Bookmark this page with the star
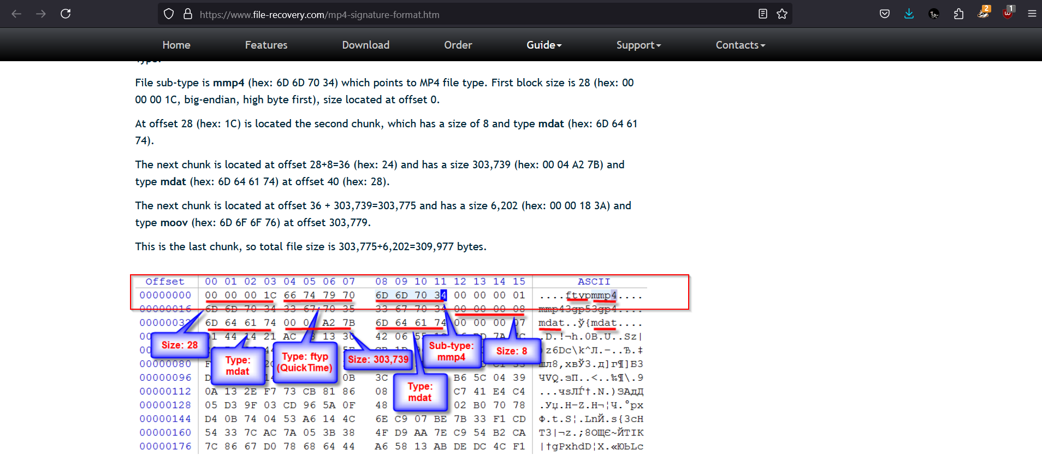The image size is (1042, 472). pos(782,14)
